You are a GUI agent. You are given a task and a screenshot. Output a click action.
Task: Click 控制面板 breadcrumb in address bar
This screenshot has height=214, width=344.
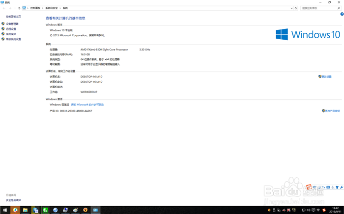[35, 8]
